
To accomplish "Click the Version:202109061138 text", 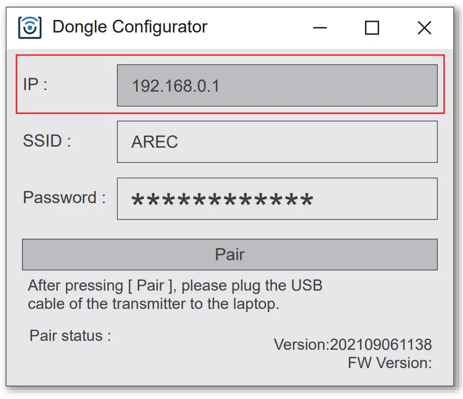I will pos(352,345).
